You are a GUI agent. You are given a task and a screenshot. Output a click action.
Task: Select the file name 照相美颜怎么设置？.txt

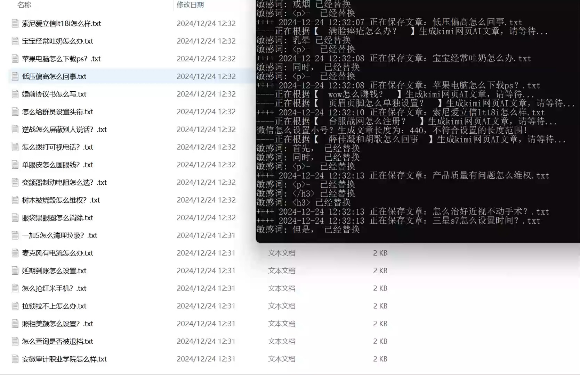click(58, 324)
